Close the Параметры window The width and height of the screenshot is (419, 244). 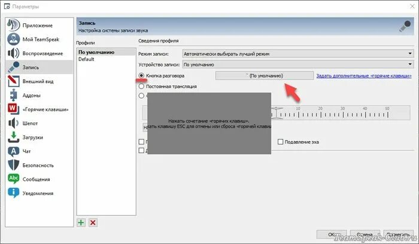pos(412,6)
